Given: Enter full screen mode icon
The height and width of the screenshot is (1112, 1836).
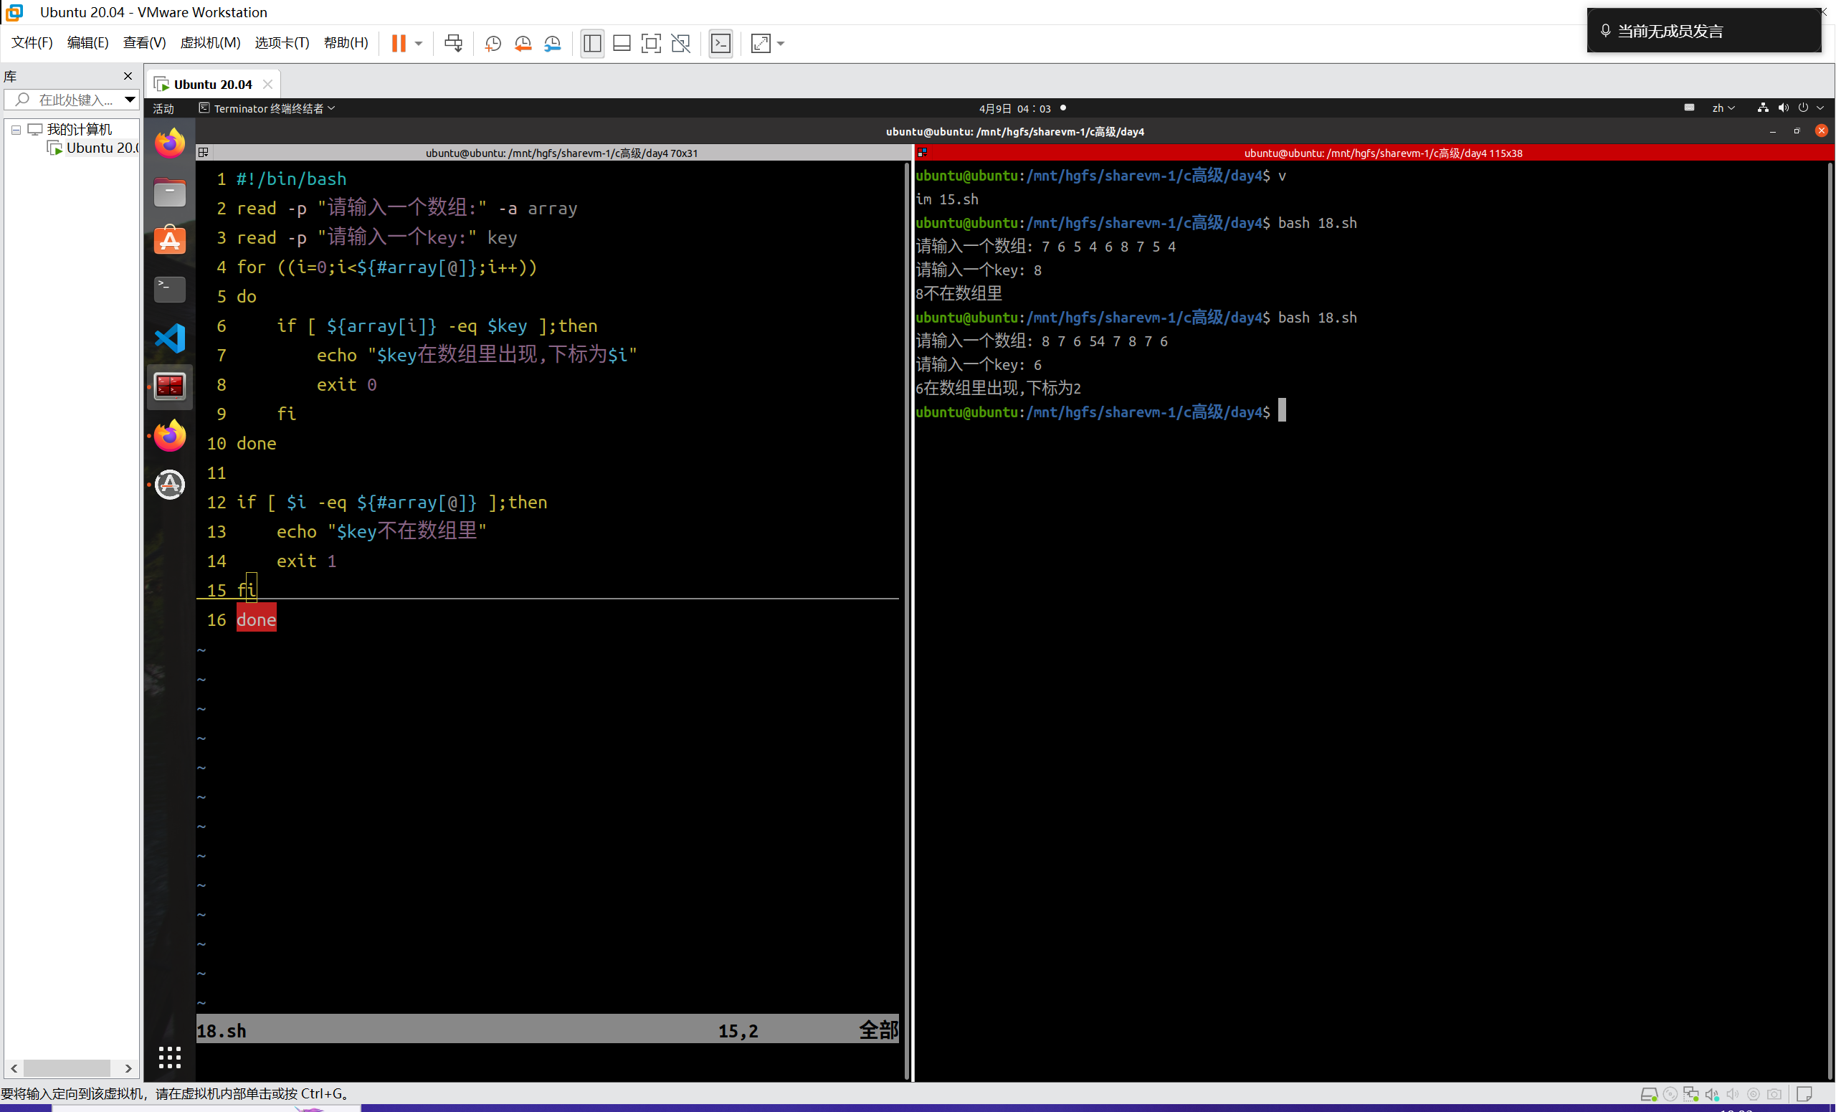Looking at the screenshot, I should 650,43.
